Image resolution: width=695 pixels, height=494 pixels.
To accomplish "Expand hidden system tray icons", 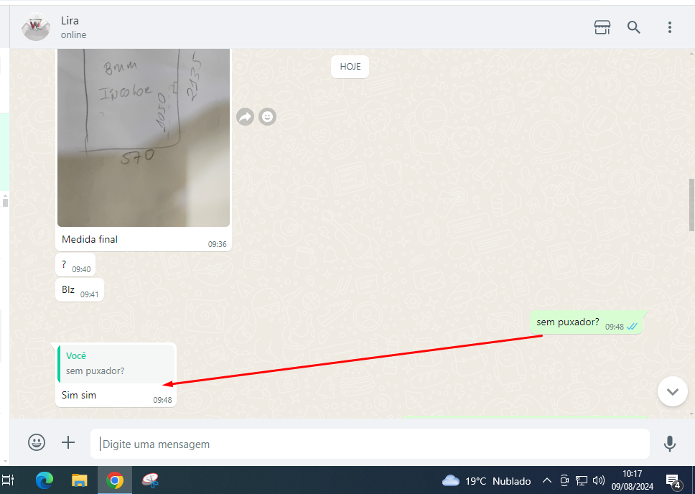I will pos(547,480).
